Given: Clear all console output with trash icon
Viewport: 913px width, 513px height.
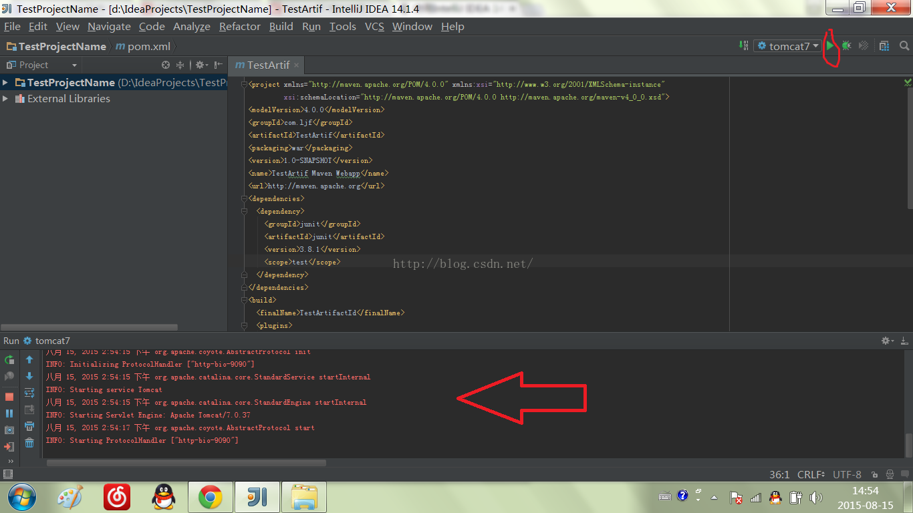Looking at the screenshot, I should [29, 443].
